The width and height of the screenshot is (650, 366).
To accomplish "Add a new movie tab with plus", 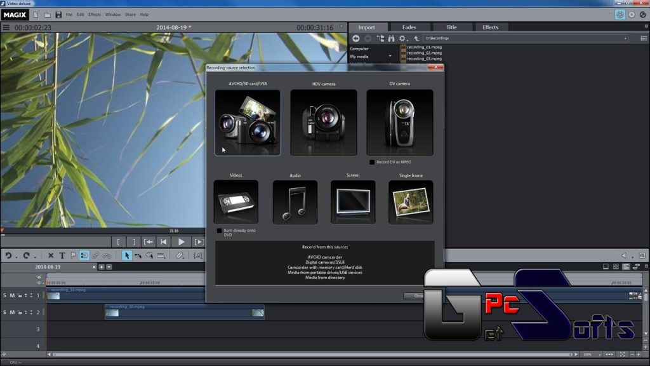I will tap(102, 268).
